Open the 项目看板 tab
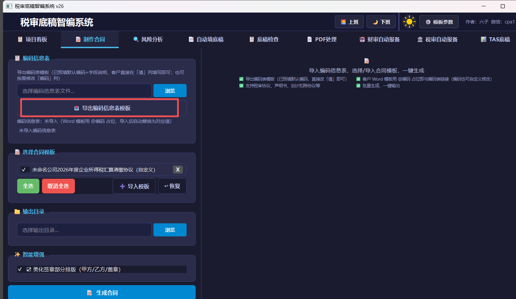The height and width of the screenshot is (299, 516). (x=32, y=39)
